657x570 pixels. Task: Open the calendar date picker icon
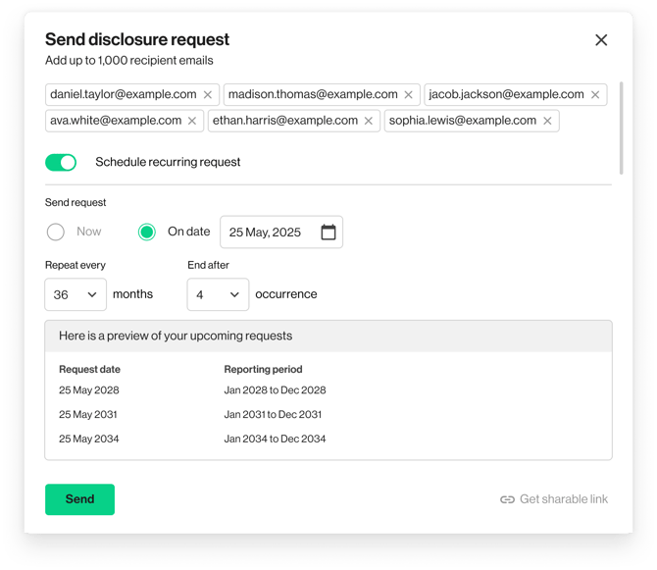[x=328, y=233]
